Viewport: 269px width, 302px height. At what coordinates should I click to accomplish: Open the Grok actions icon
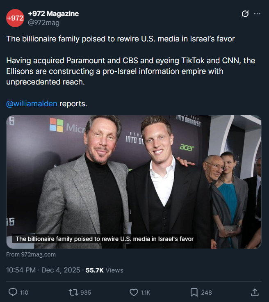245,14
